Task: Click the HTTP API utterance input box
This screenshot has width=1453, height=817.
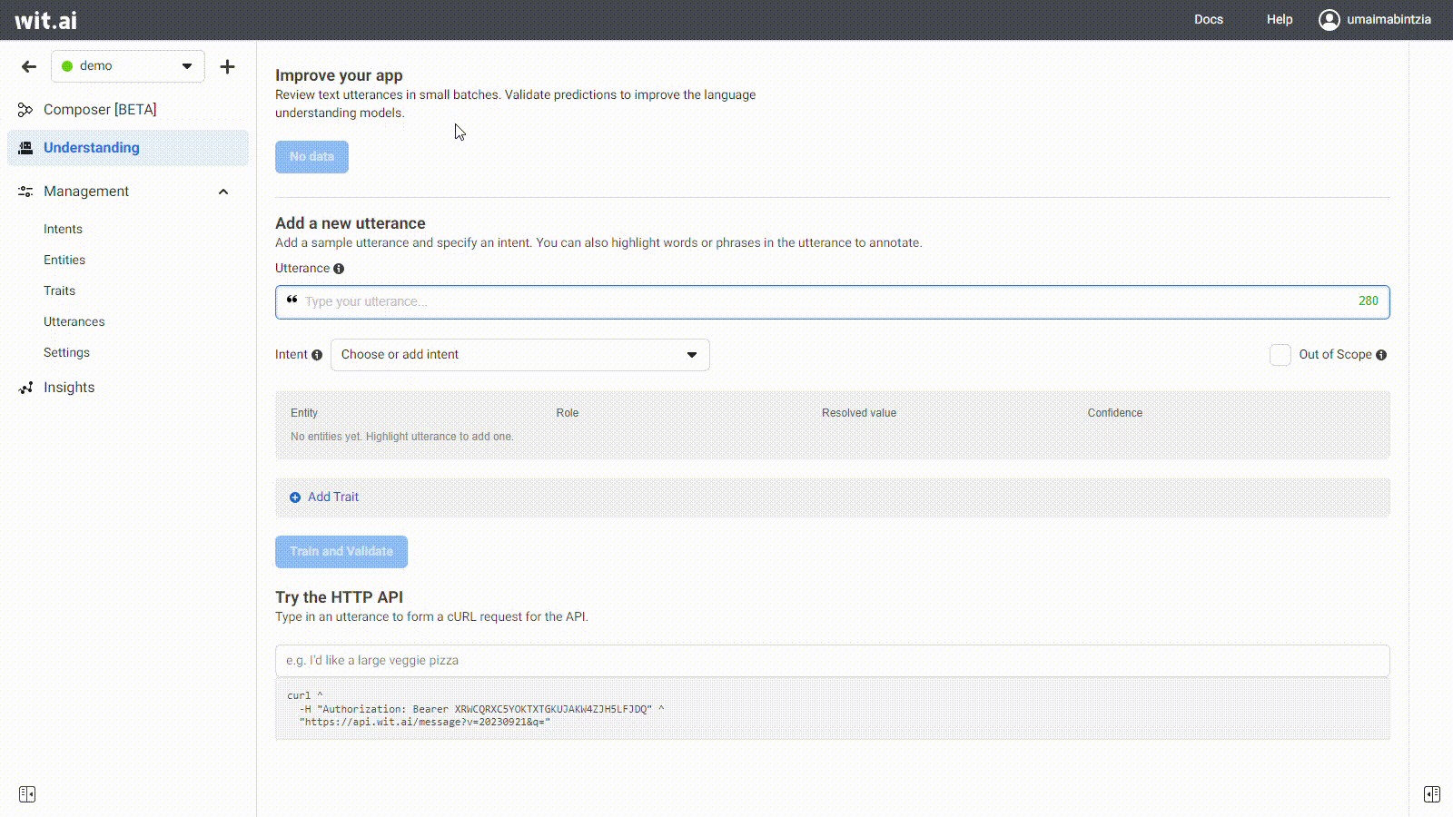Action: pyautogui.click(x=832, y=661)
